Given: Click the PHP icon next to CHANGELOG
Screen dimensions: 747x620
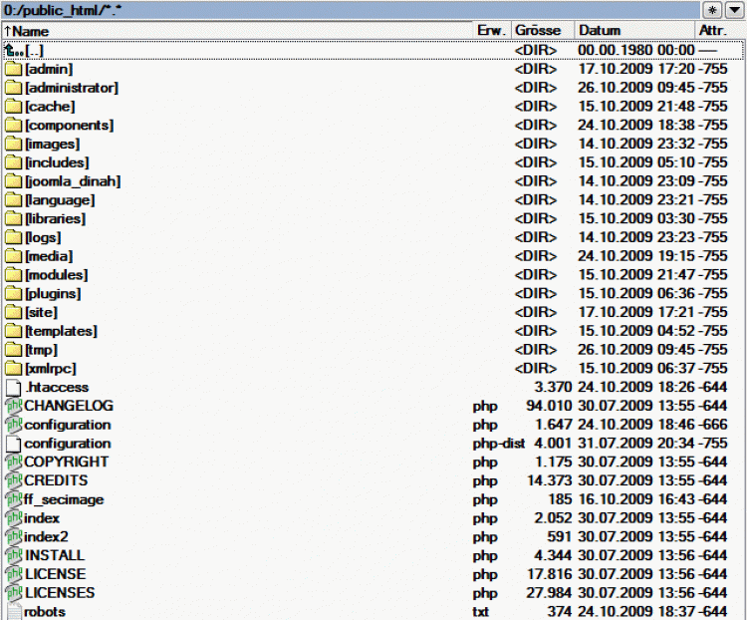Looking at the screenshot, I should tap(13, 406).
